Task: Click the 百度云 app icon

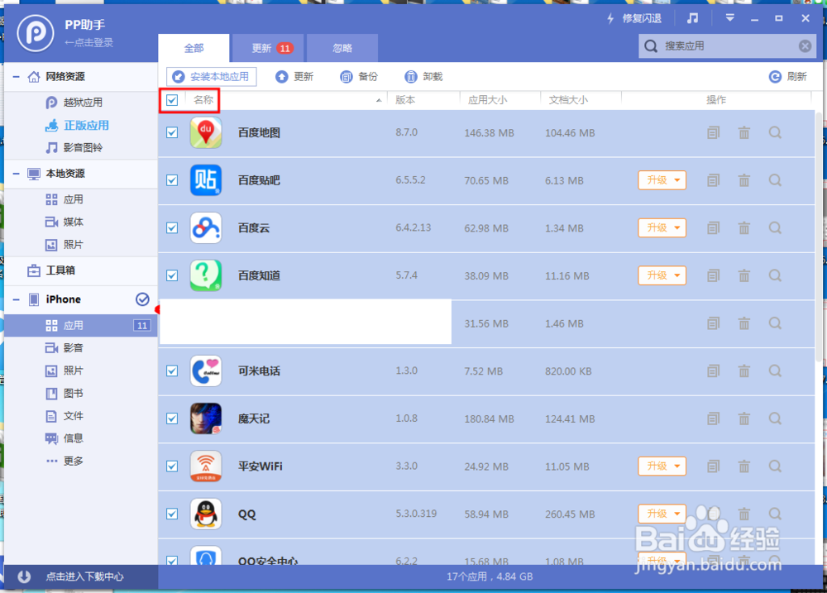Action: [x=206, y=228]
